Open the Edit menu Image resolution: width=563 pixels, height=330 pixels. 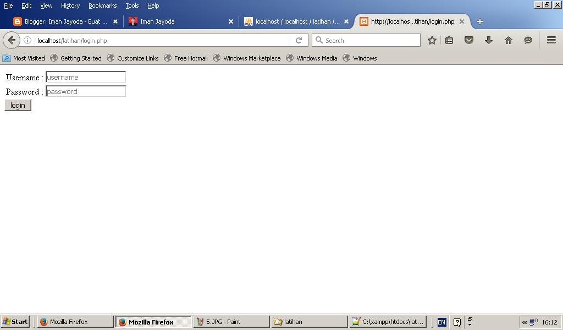click(x=26, y=5)
